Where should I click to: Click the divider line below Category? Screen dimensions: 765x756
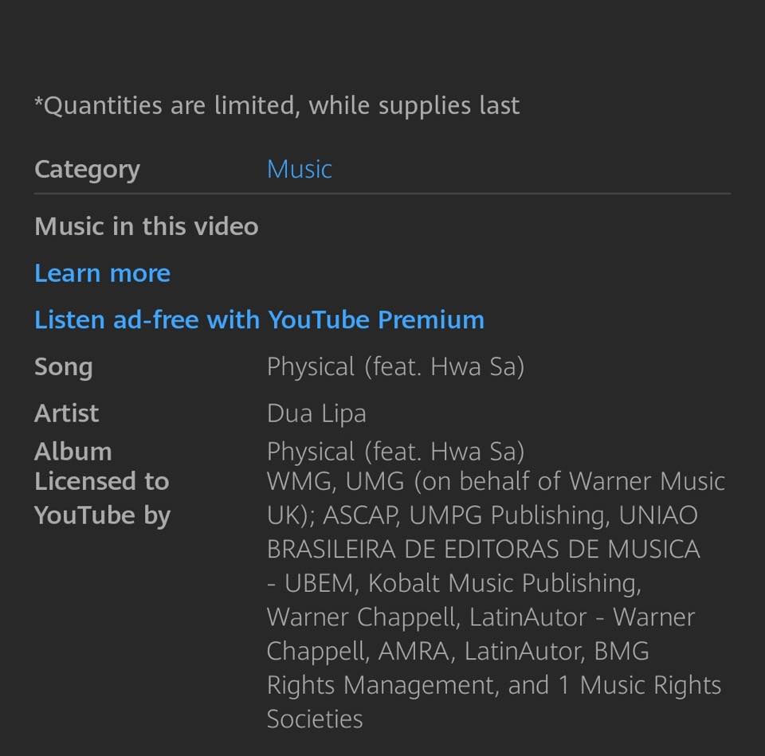[x=382, y=194]
